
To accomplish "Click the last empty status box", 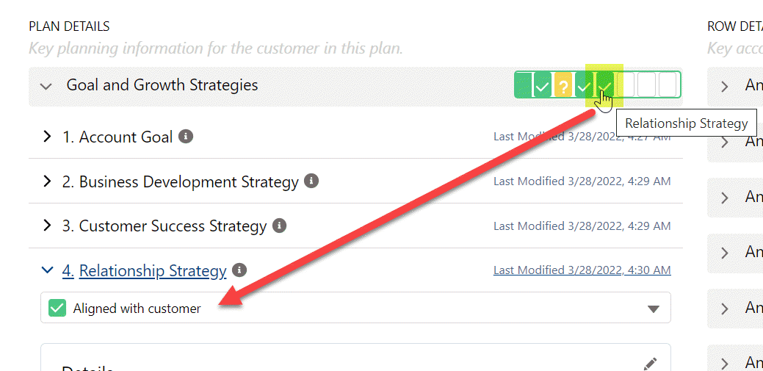I will tap(668, 84).
